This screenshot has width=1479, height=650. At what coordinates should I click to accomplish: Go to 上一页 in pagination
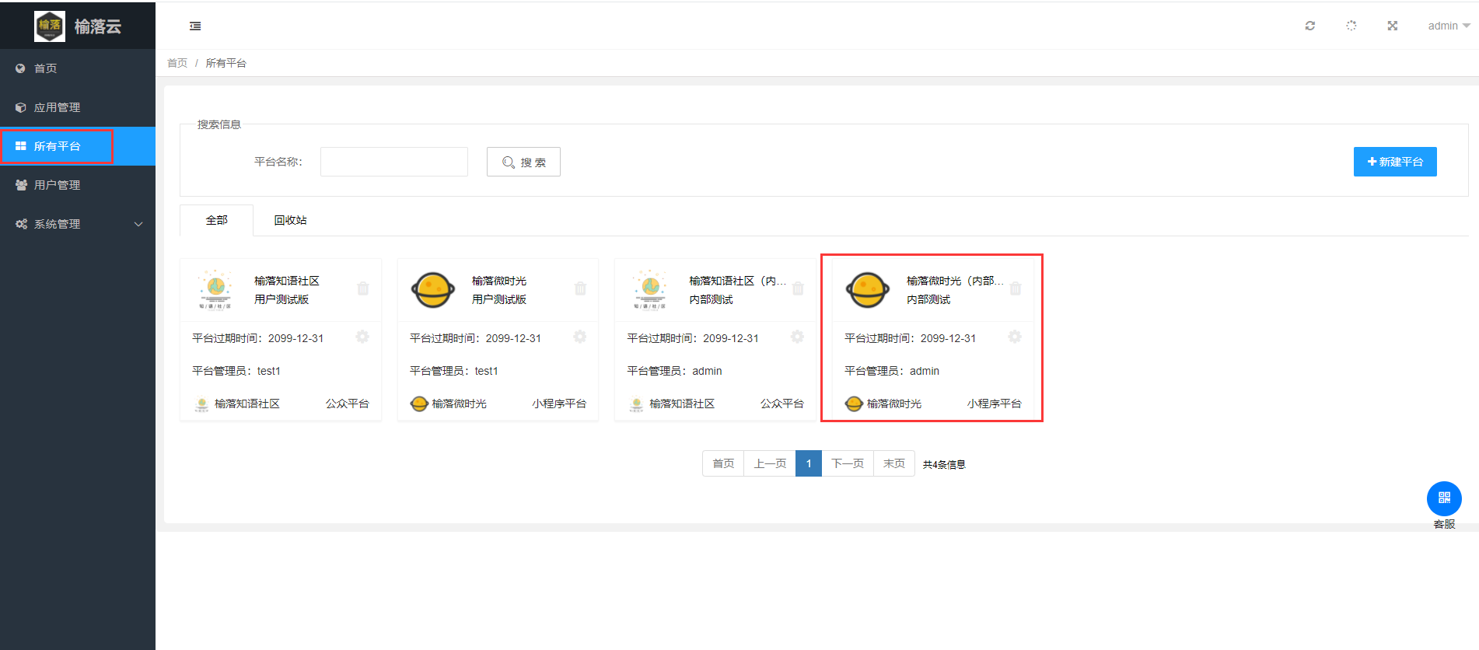coord(770,463)
